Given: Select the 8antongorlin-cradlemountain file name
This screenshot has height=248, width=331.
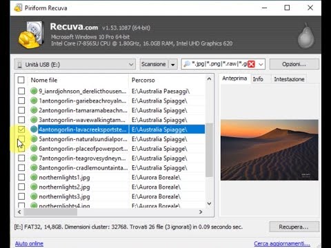Looking at the screenshot, I should click(83, 168).
